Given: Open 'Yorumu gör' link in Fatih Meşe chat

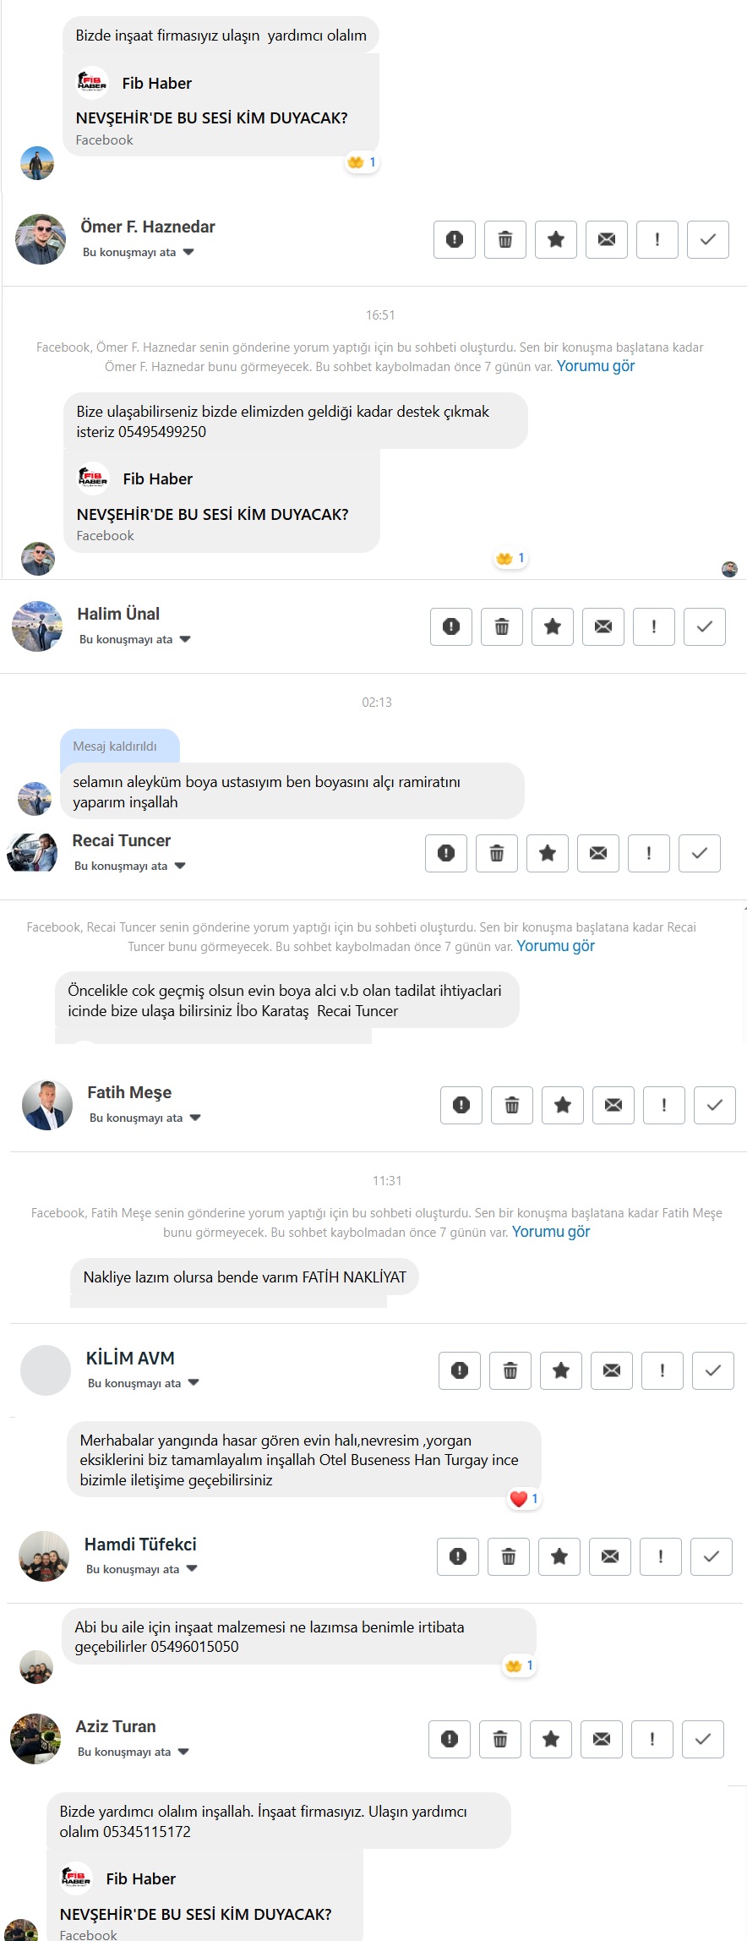Looking at the screenshot, I should [551, 1232].
